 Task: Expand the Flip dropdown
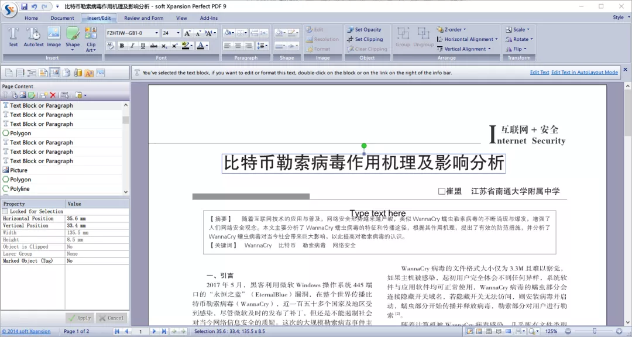pyautogui.click(x=516, y=49)
